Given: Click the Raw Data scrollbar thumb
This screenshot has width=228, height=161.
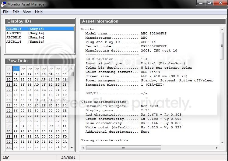Looking at the screenshot, I should (72, 74).
